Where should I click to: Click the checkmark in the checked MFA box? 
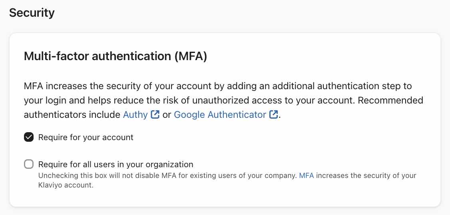coord(29,137)
